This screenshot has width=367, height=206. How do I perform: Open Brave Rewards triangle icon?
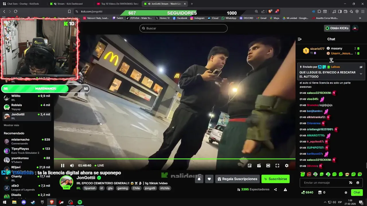coord(277,11)
